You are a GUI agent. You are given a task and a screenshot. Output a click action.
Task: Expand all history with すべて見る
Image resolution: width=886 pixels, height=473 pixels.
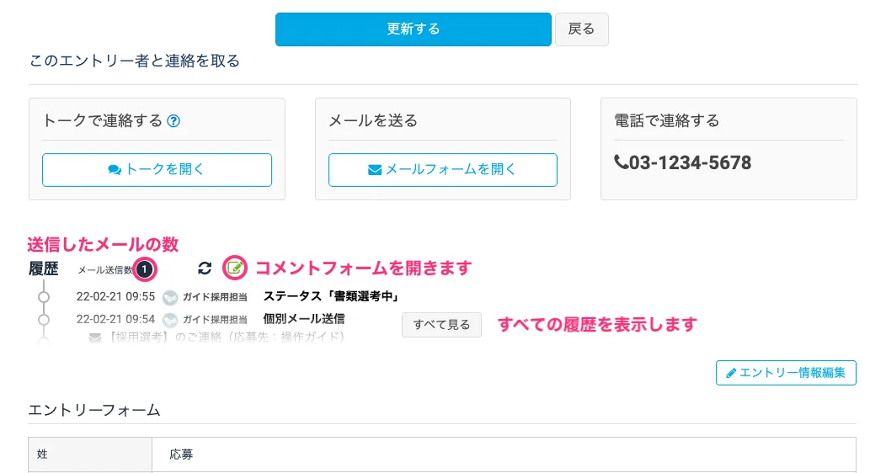441,325
